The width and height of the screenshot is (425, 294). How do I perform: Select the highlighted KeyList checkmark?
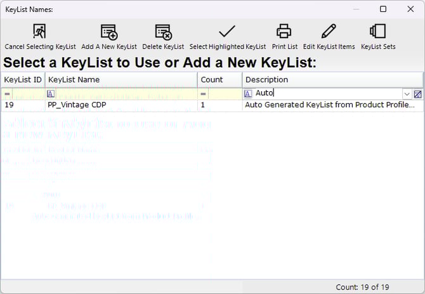tap(227, 32)
